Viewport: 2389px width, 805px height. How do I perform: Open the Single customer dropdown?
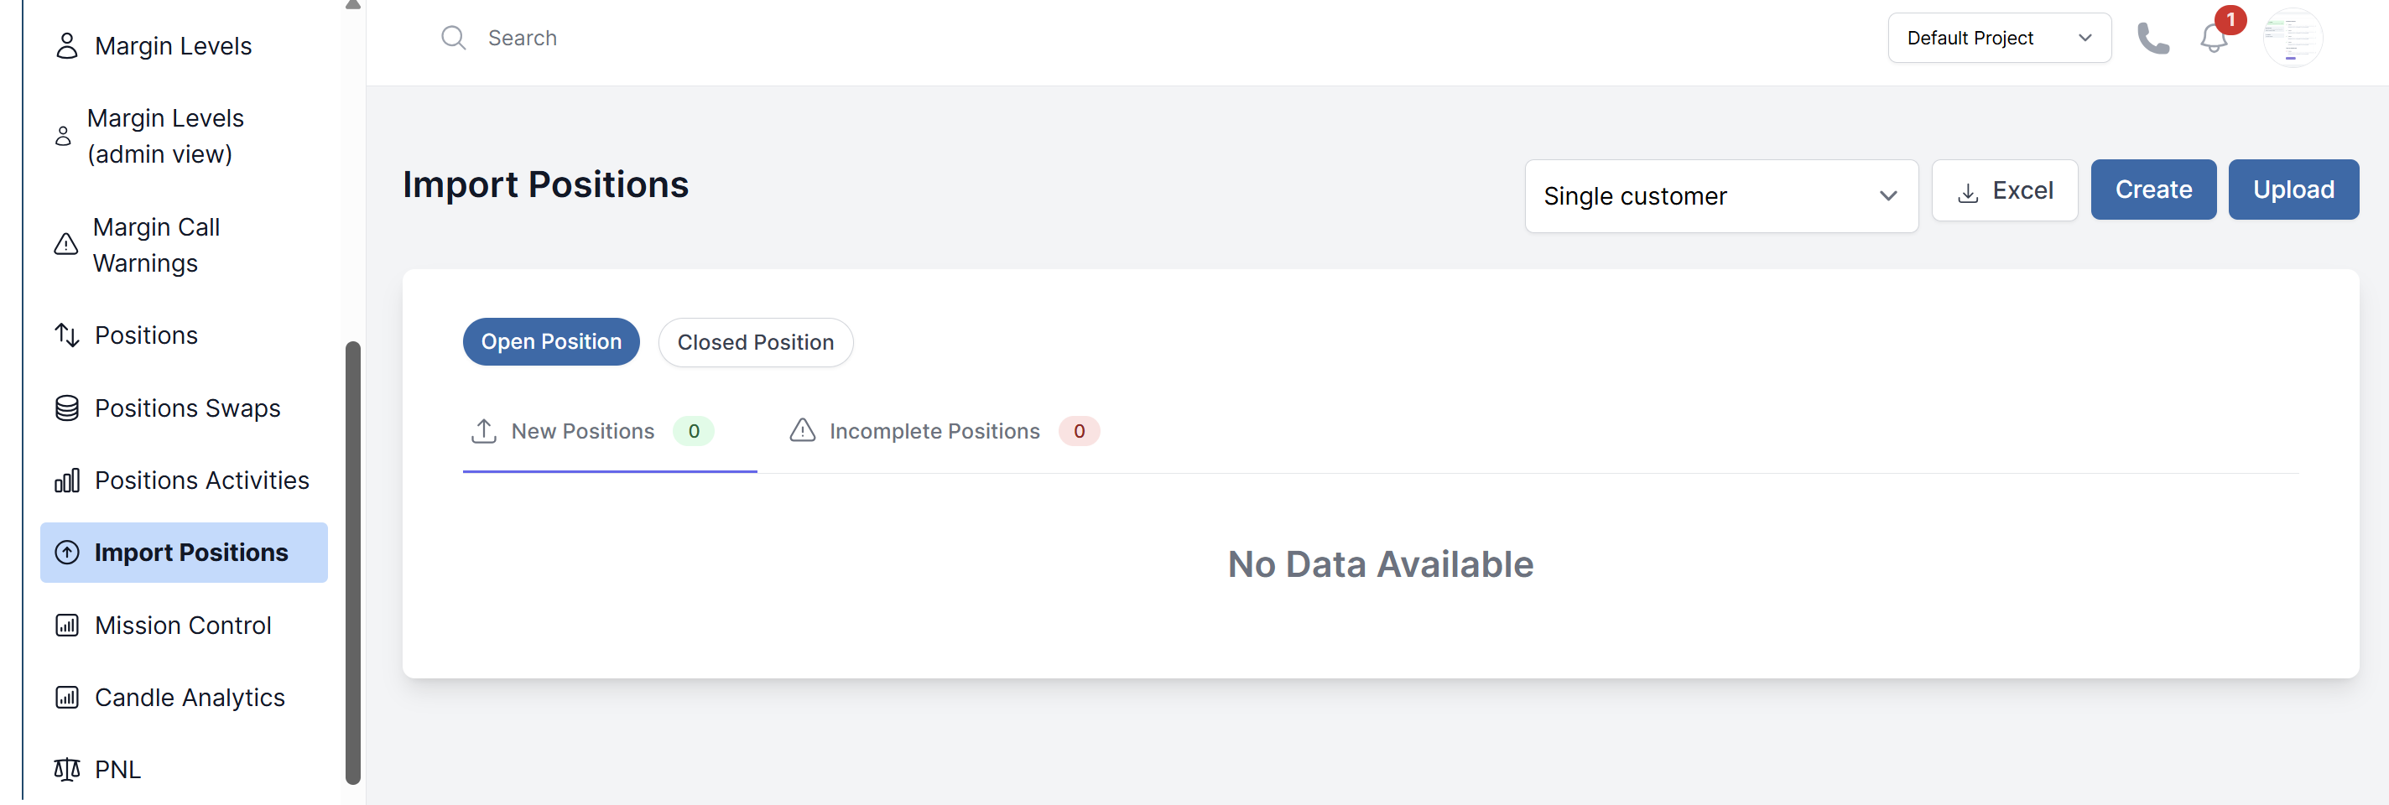coord(1720,195)
